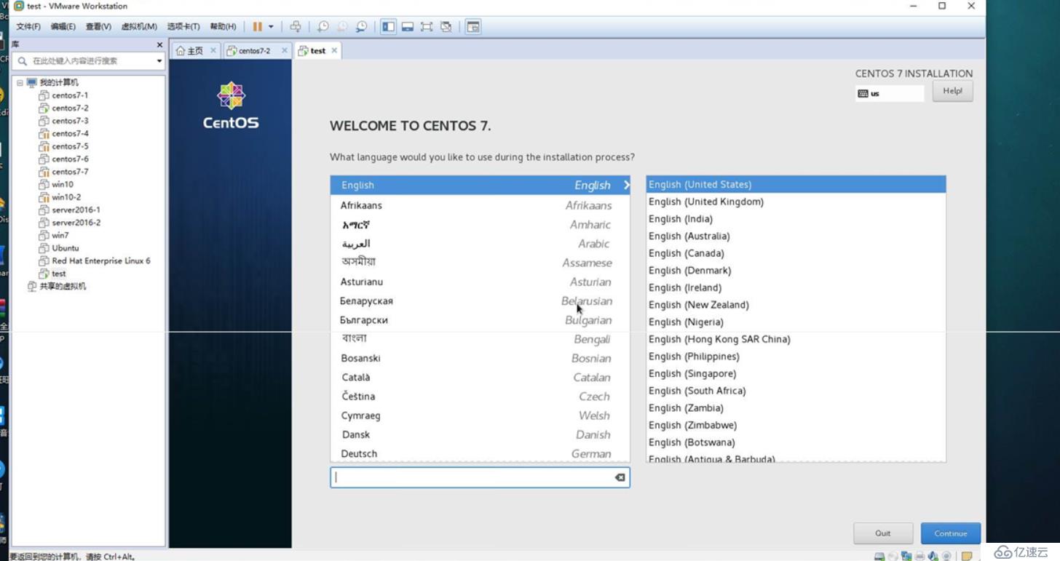Image resolution: width=1060 pixels, height=561 pixels.
Task: Click the printer status bar icon
Action: click(919, 556)
